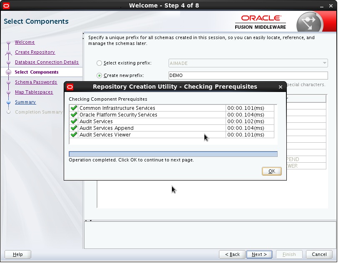Image resolution: width=338 pixels, height=263 pixels.
Task: Click the 00:00.102(ms) time cell
Action: coord(246,122)
